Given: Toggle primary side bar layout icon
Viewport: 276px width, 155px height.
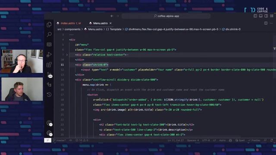Looking at the screenshot, I should pos(255,16).
